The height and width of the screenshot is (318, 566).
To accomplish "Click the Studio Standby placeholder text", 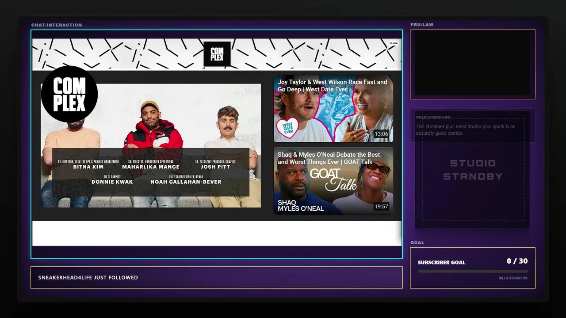I will pos(473,170).
